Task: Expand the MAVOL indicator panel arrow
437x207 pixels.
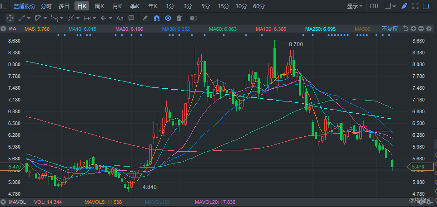Action: point(4,202)
